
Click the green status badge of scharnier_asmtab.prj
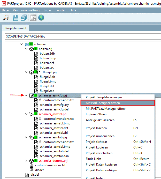click(x=36, y=137)
